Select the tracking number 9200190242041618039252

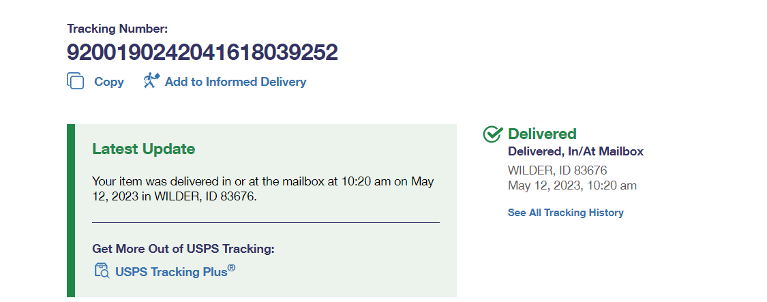[x=202, y=52]
